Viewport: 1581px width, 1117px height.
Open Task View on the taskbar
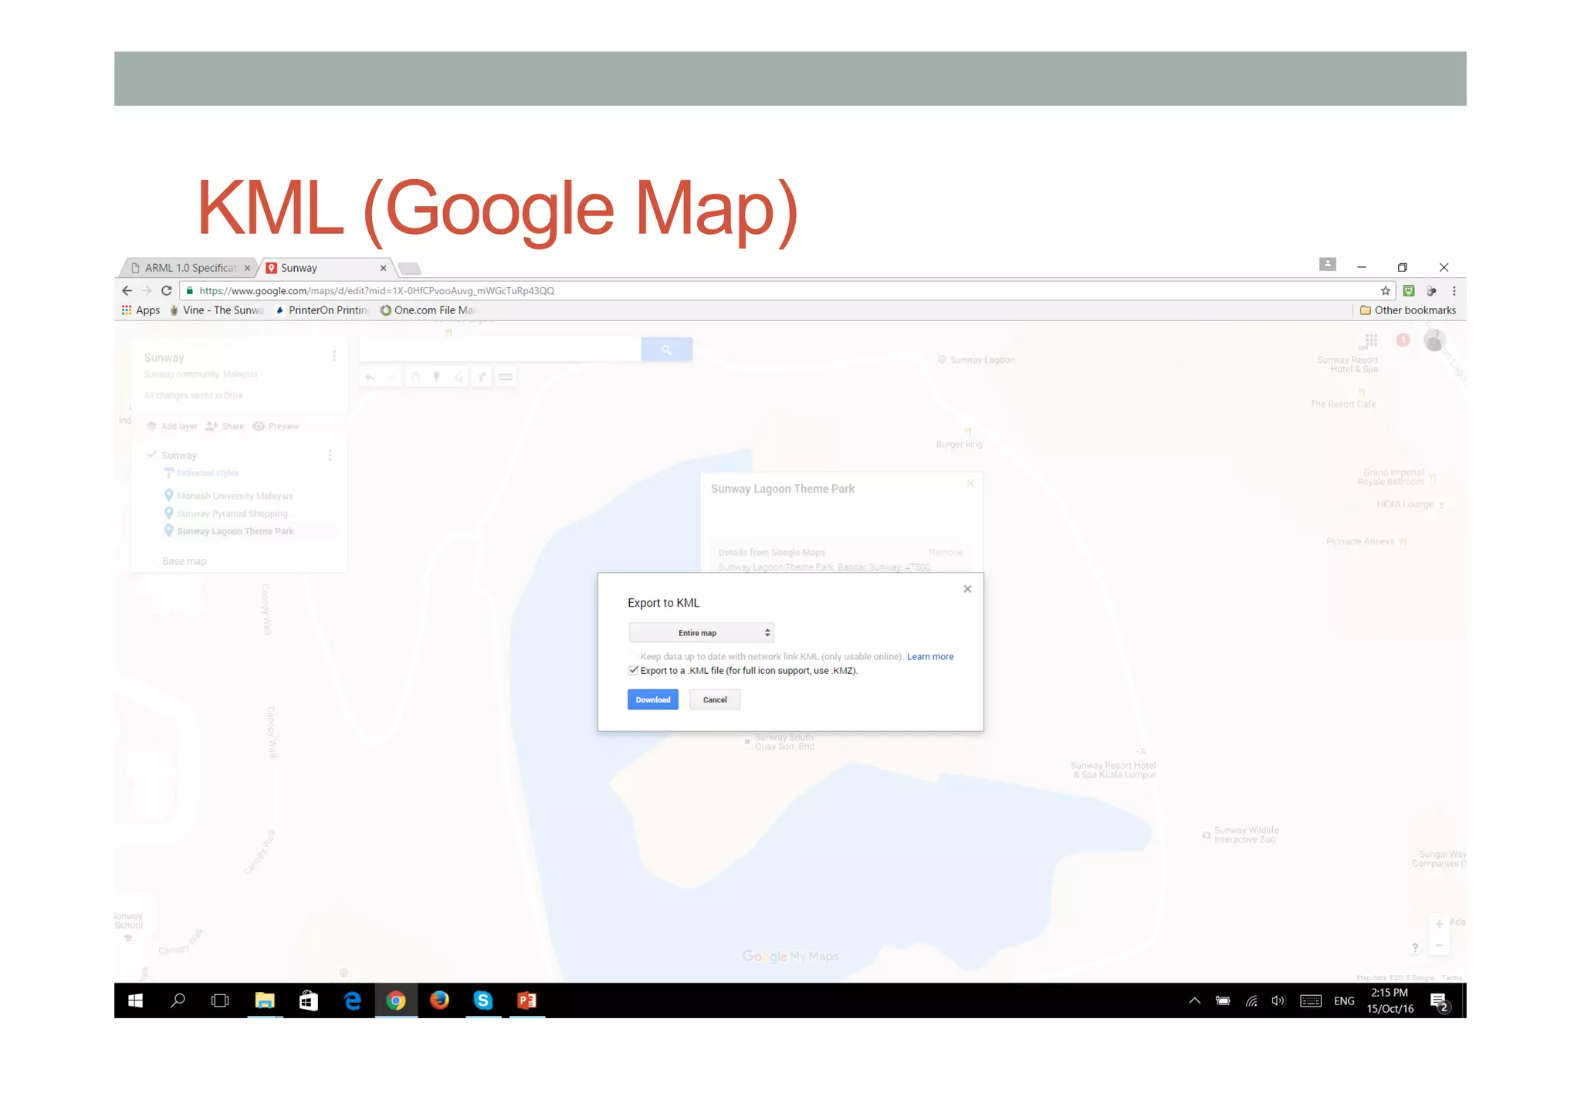coord(220,1000)
